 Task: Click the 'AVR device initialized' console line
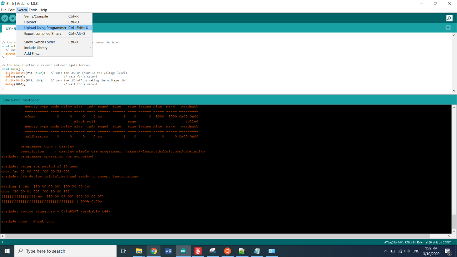click(x=70, y=177)
